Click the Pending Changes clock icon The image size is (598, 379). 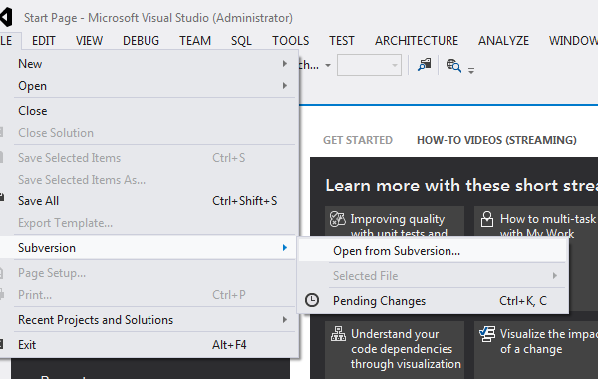pos(312,300)
